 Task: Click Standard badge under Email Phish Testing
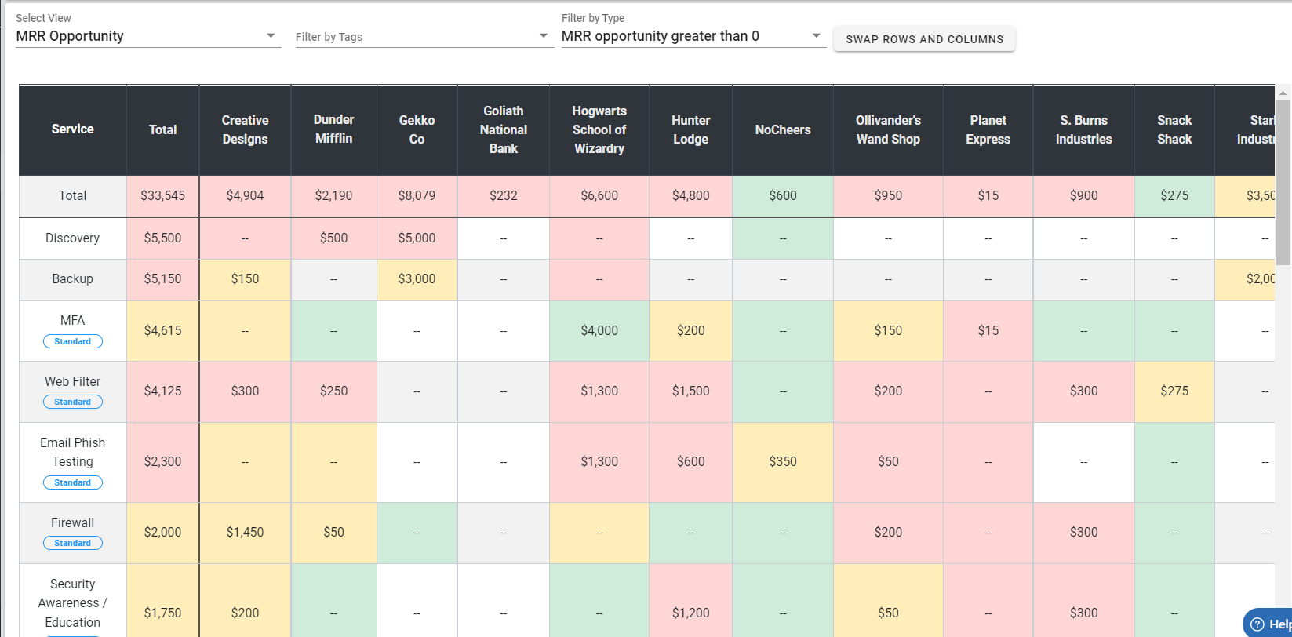click(x=73, y=482)
